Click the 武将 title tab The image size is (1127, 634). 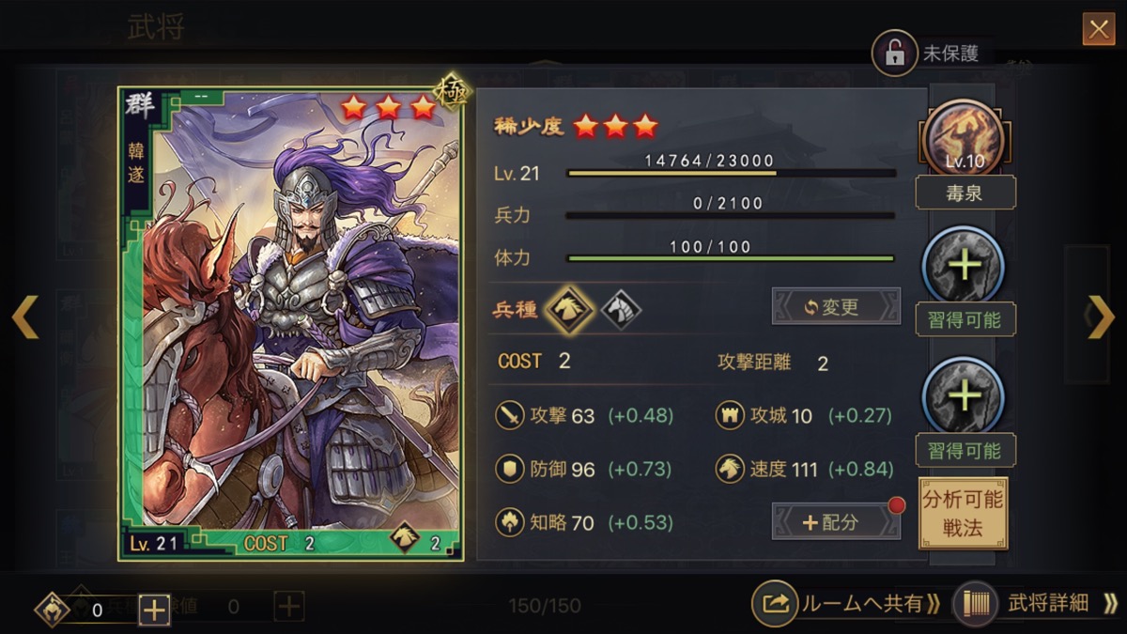click(x=156, y=27)
